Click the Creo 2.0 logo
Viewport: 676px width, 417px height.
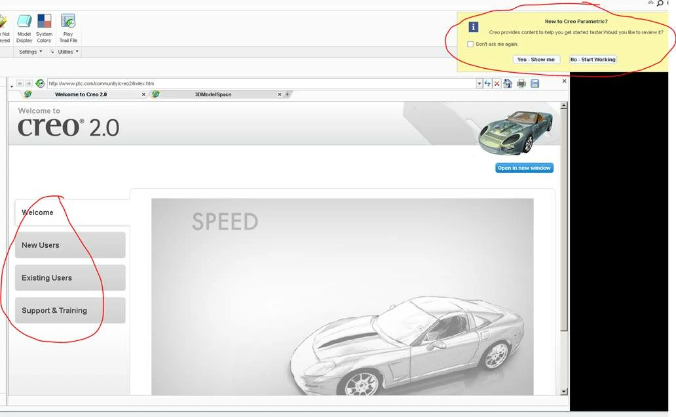pos(68,127)
